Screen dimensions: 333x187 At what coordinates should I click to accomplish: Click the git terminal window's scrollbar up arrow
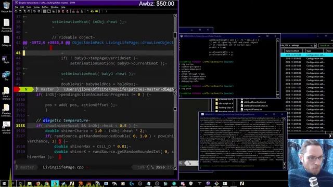277,41
